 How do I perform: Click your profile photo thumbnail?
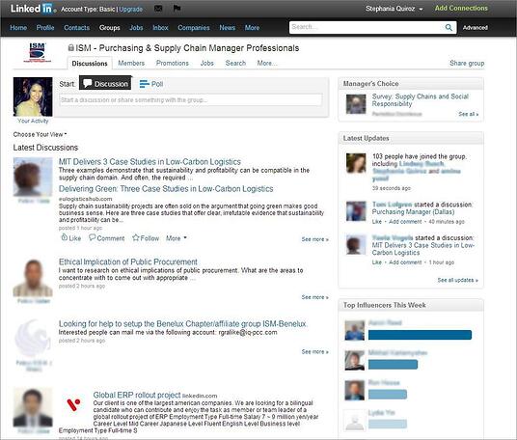(33, 96)
